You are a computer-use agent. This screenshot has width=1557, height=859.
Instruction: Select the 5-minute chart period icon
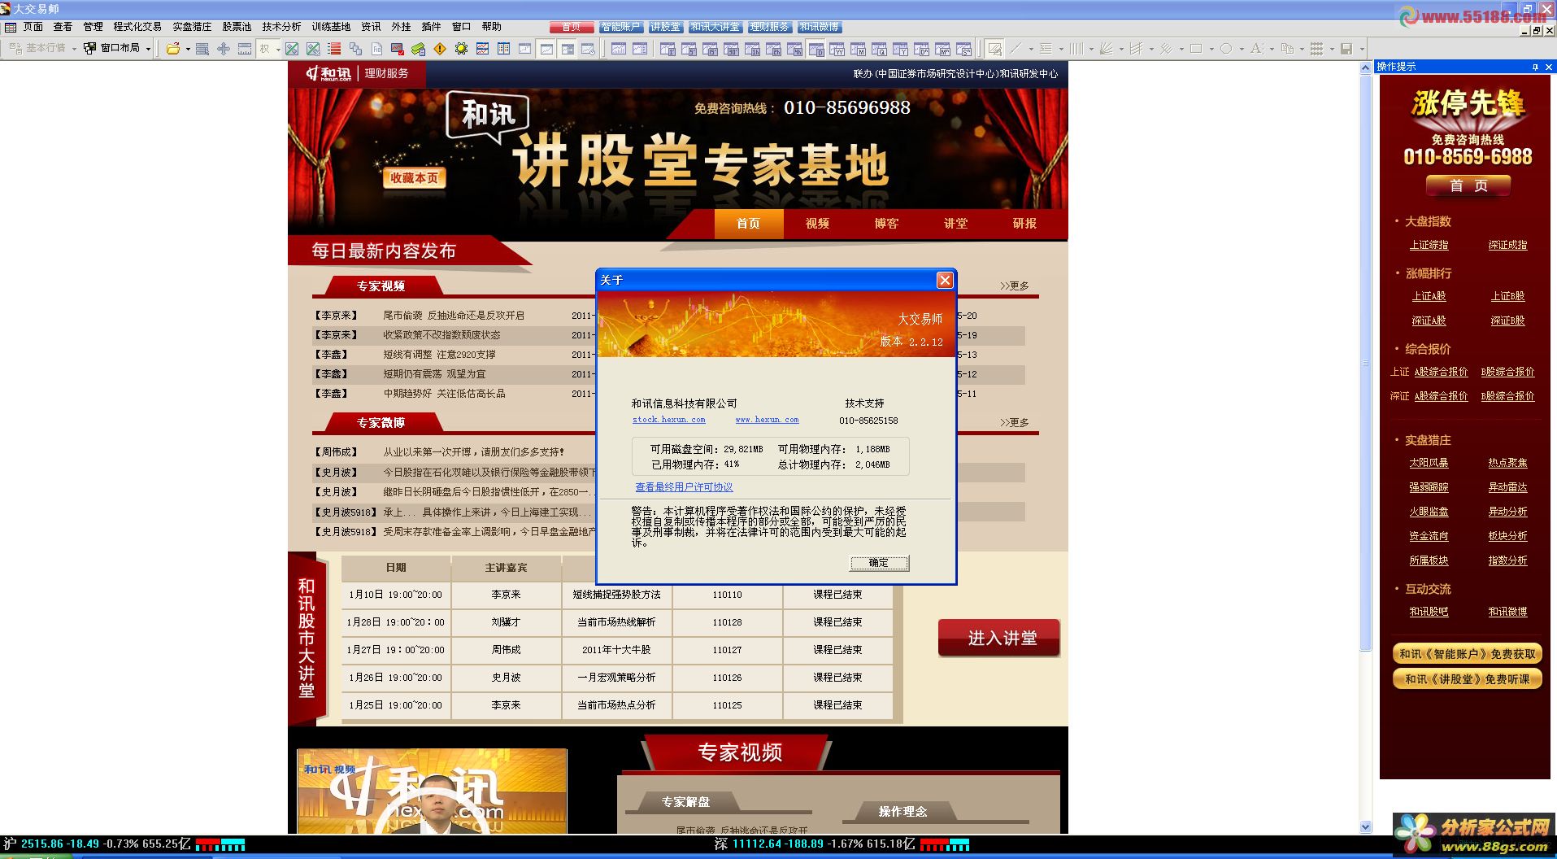(x=687, y=49)
